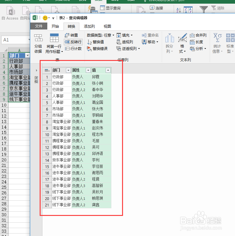Switch to the Transform (转换) tab
The image size is (235, 236).
pos(71,26)
